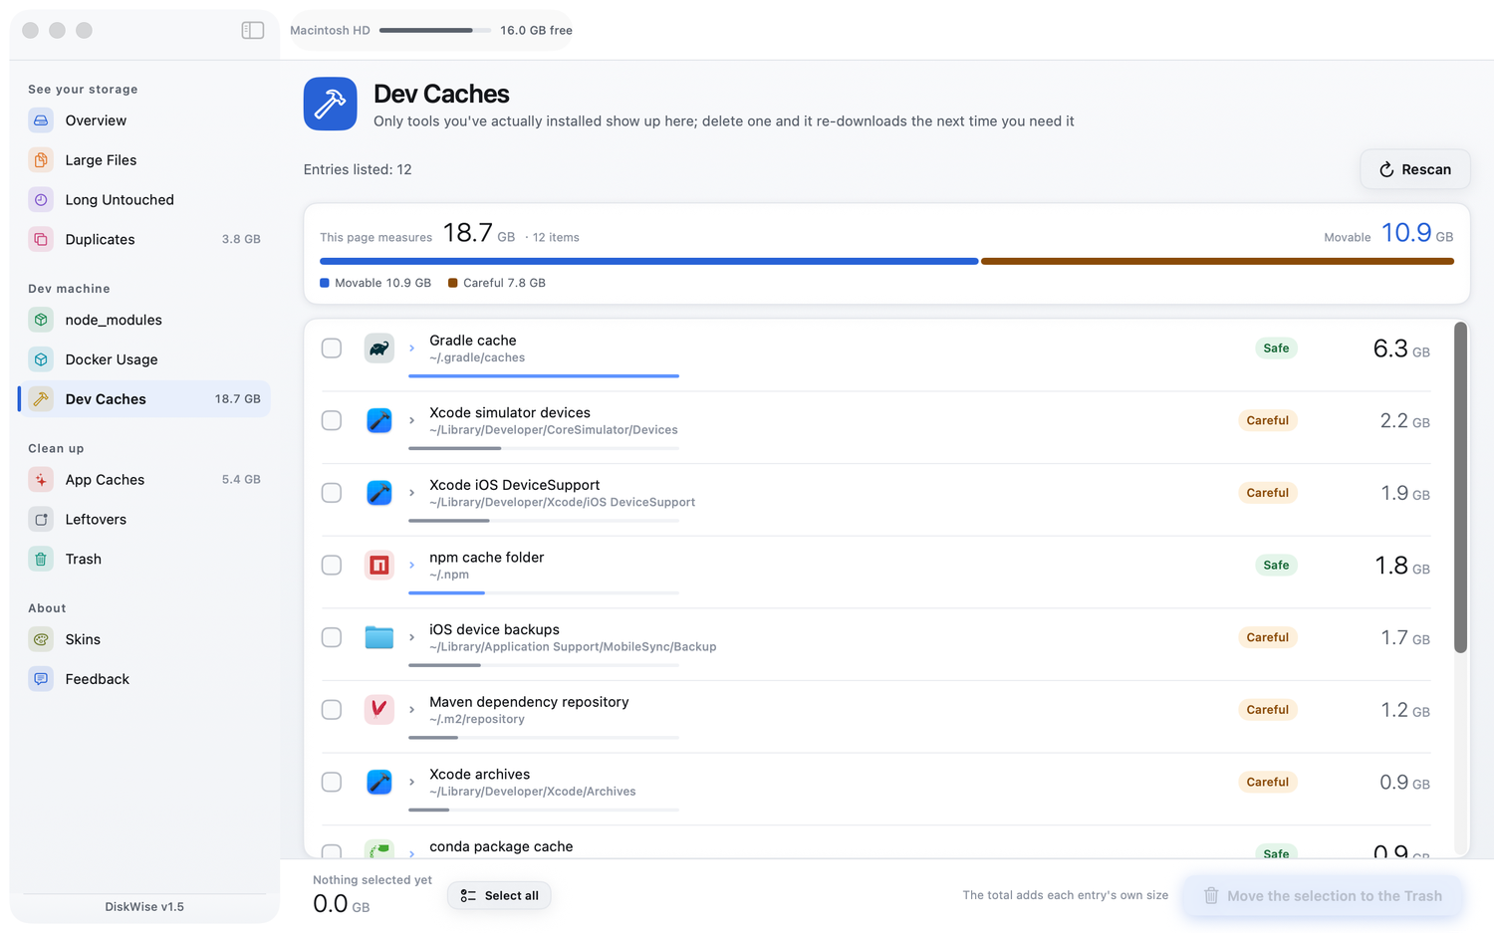Image resolution: width=1494 pixels, height=933 pixels.
Task: Click the Trash bin sidebar icon
Action: 41,560
